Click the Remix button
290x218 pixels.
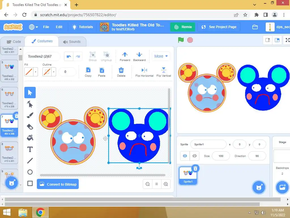183,27
